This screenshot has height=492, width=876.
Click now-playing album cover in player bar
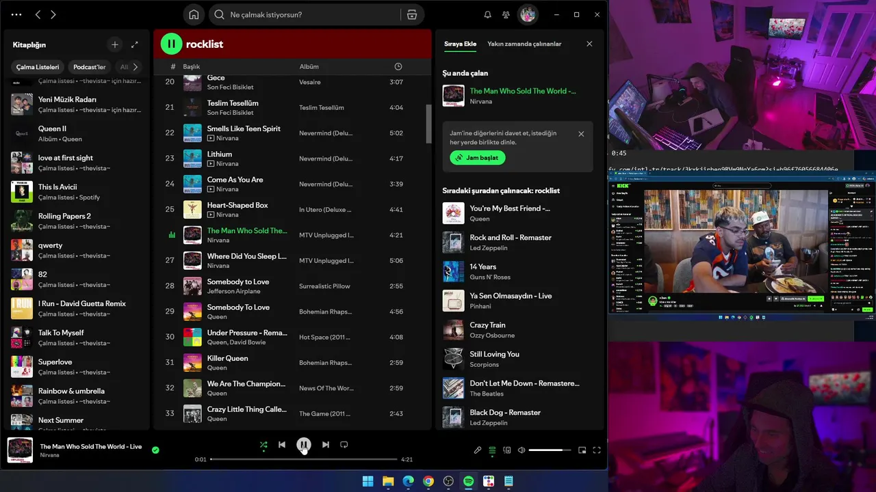pyautogui.click(x=20, y=450)
